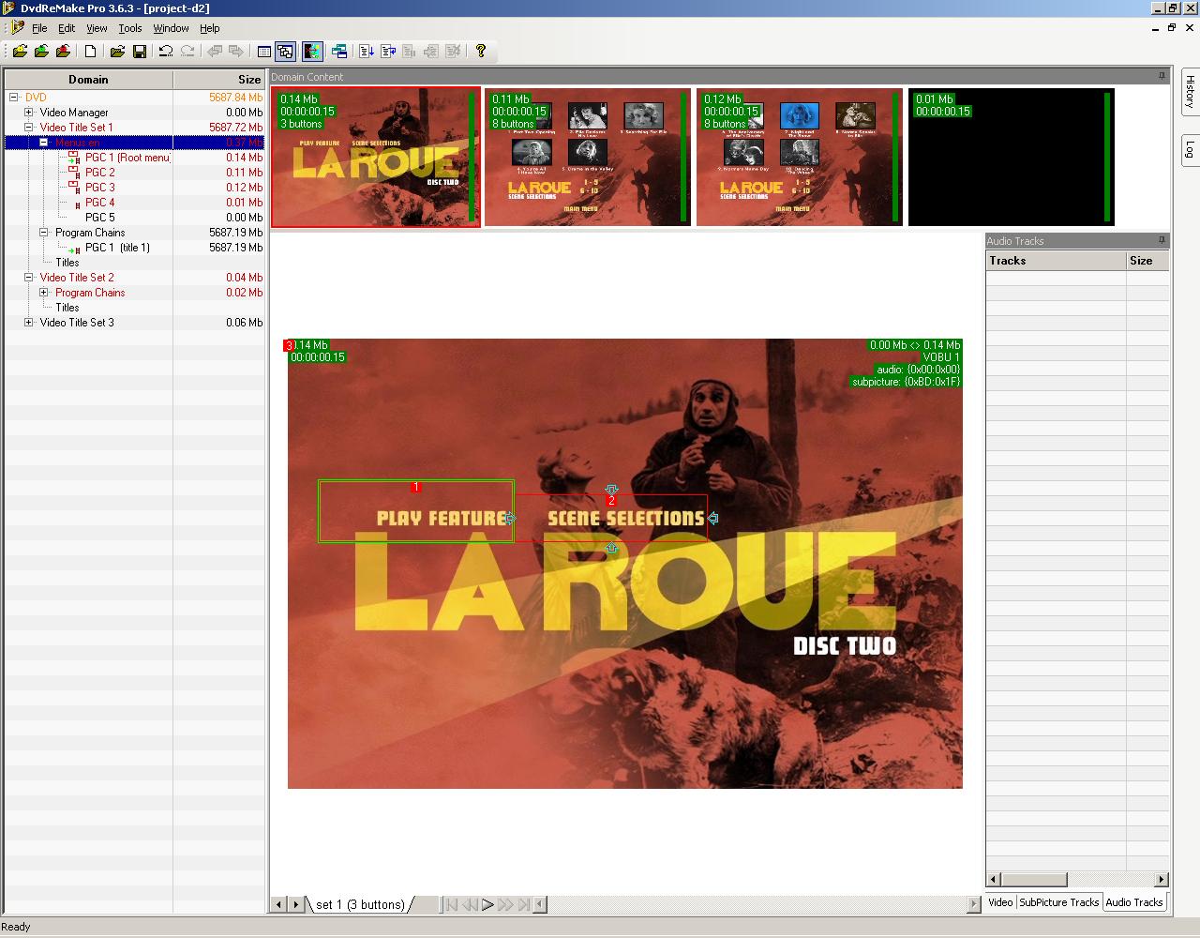Navigate forward with the right arrow icon

coord(237,52)
